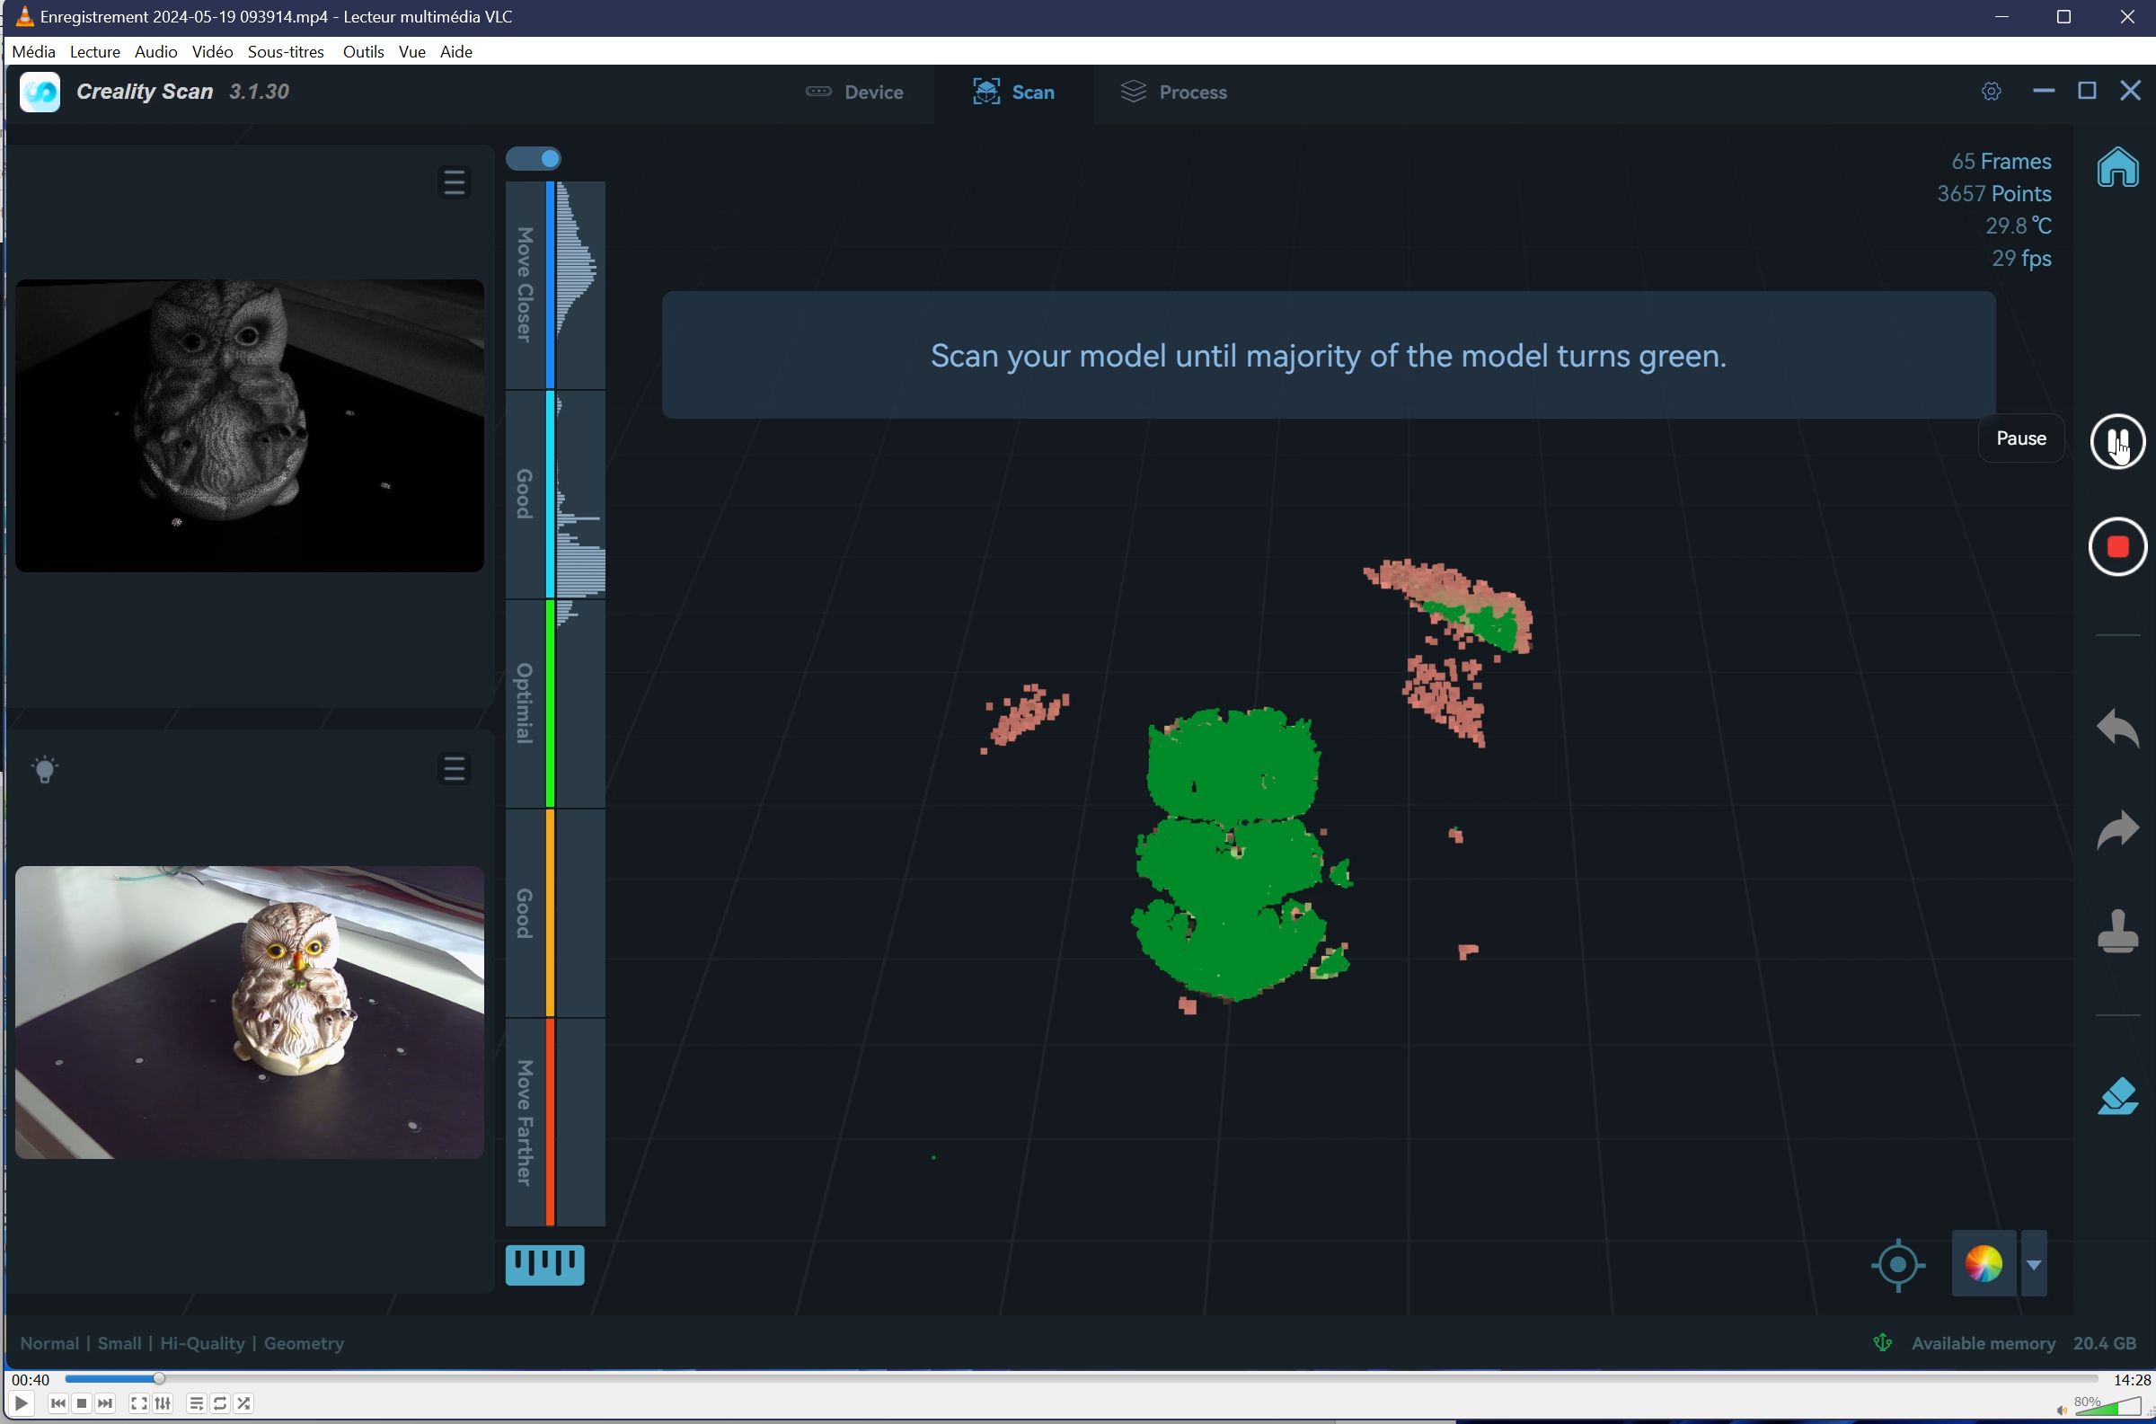The width and height of the screenshot is (2156, 1424).
Task: Click the Creality Scan home icon
Action: (2117, 167)
